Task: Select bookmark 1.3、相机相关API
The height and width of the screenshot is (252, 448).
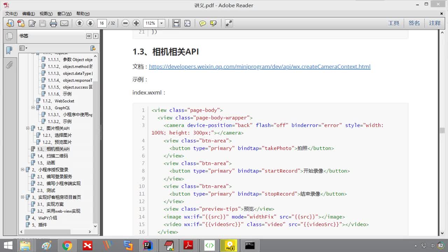Action: pos(53,149)
